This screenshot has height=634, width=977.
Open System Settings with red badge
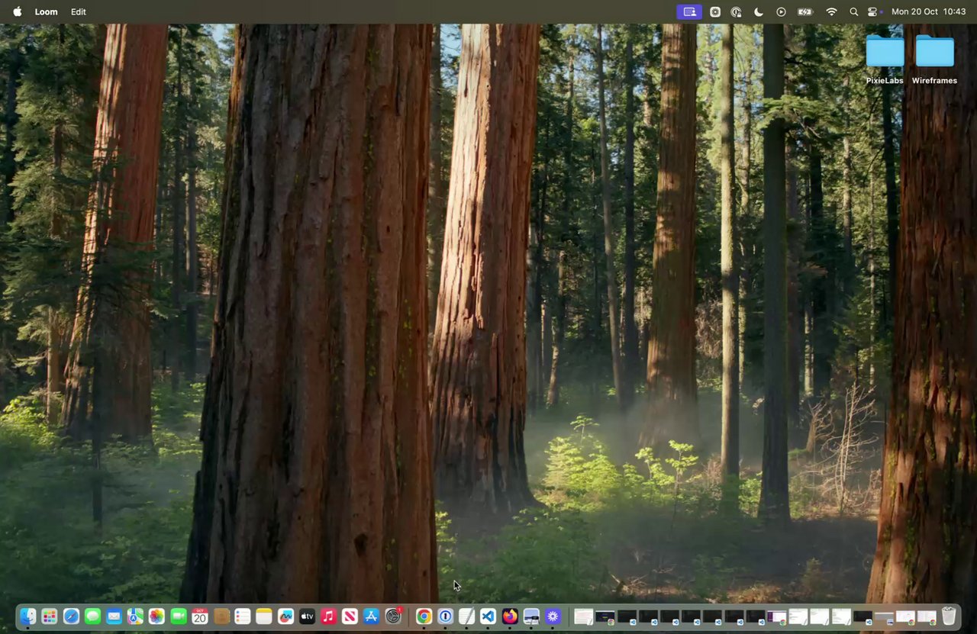coord(393,616)
